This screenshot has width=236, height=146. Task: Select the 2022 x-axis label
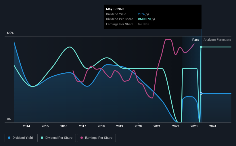(x=176, y=126)
